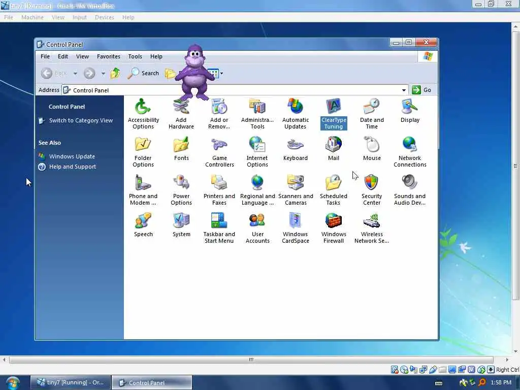
Task: Open the Favorites menu
Action: coord(109,56)
